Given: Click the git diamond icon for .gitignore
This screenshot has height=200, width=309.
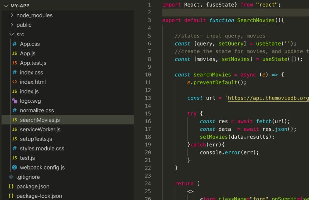Looking at the screenshot, I should tap(11, 177).
